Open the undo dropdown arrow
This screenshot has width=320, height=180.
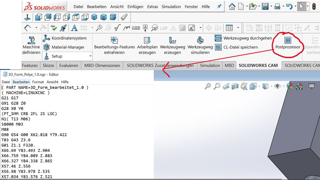(x=295, y=6)
